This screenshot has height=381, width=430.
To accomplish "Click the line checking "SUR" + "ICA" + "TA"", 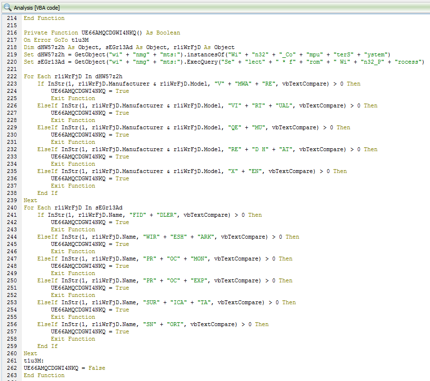I will tap(167, 303).
